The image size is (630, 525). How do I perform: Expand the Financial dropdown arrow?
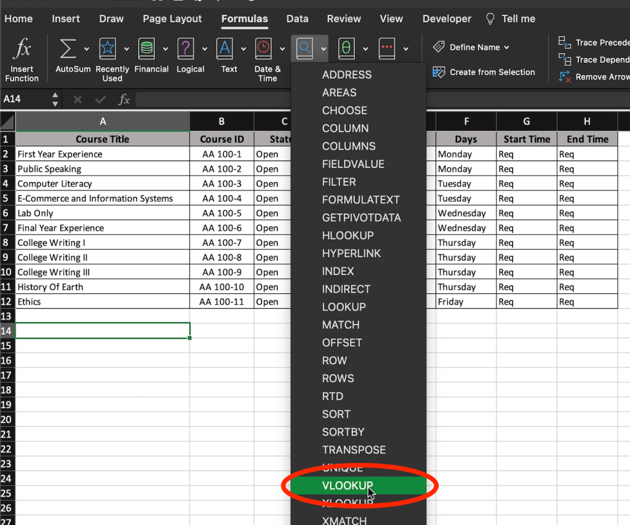pos(165,49)
